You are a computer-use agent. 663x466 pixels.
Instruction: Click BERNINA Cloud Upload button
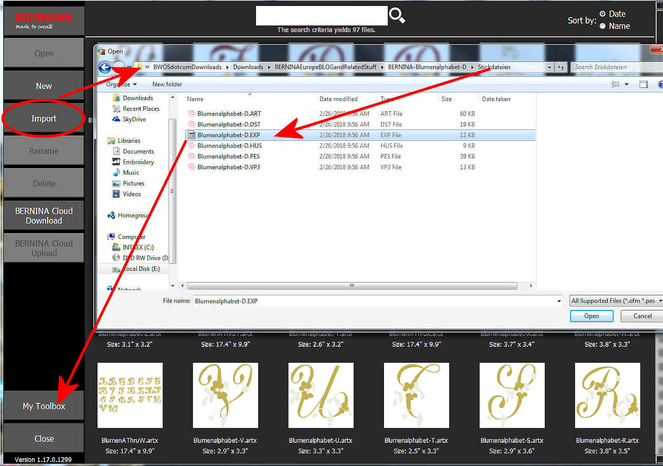point(44,248)
